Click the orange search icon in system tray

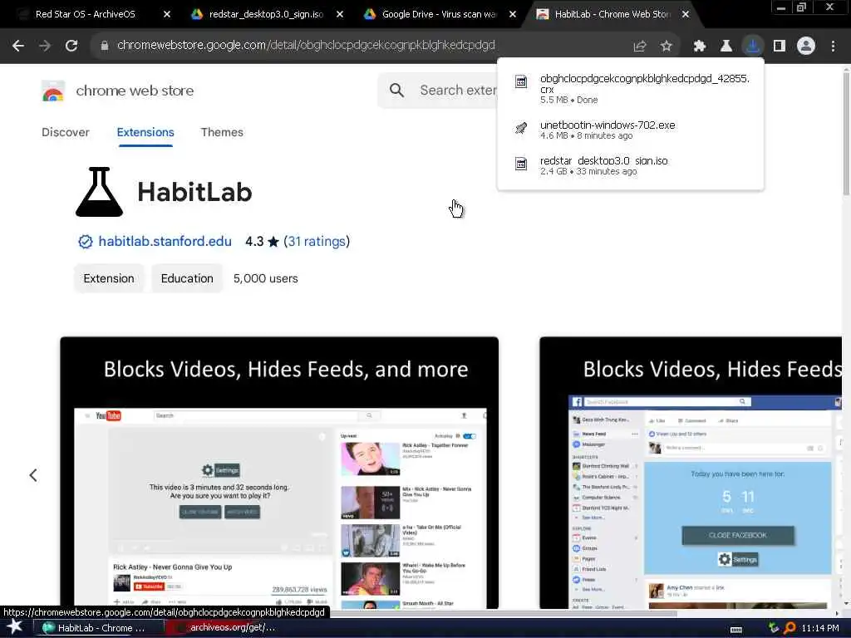click(790, 628)
